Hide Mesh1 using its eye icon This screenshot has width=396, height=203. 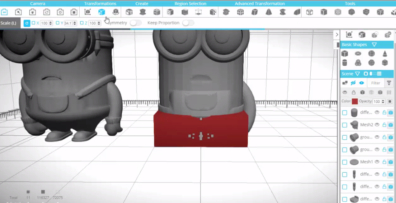pyautogui.click(x=377, y=162)
